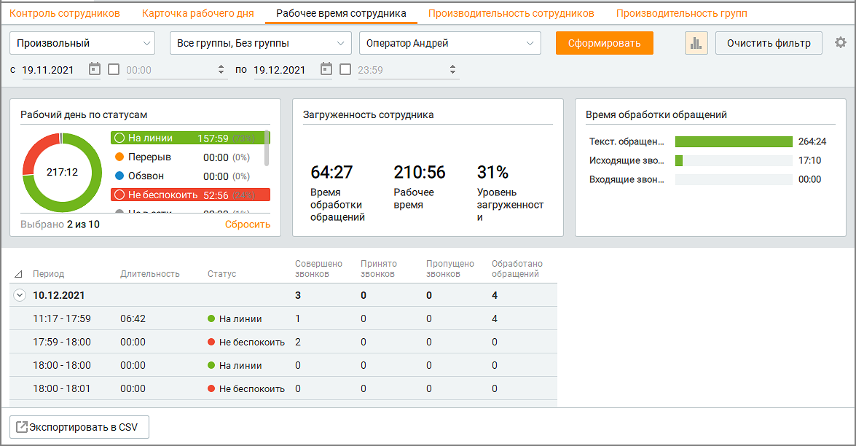Viewport: 856px width, 446px height.
Task: Switch to Производительность сотрудников tab
Action: [x=511, y=13]
